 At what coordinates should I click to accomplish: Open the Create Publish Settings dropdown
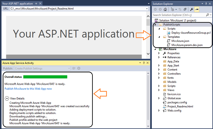point(69,68)
